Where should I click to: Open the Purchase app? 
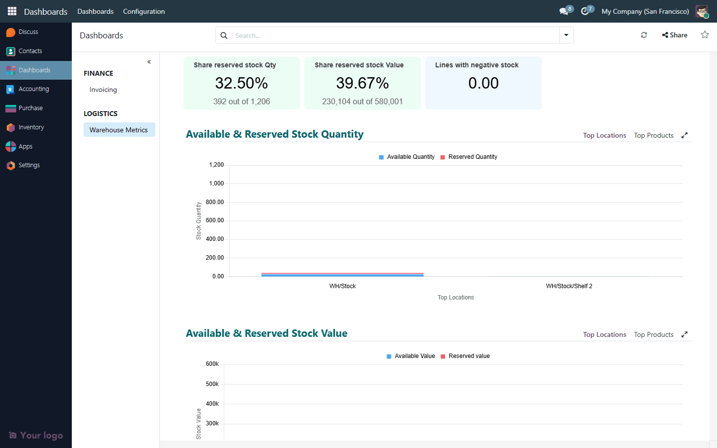(x=31, y=108)
